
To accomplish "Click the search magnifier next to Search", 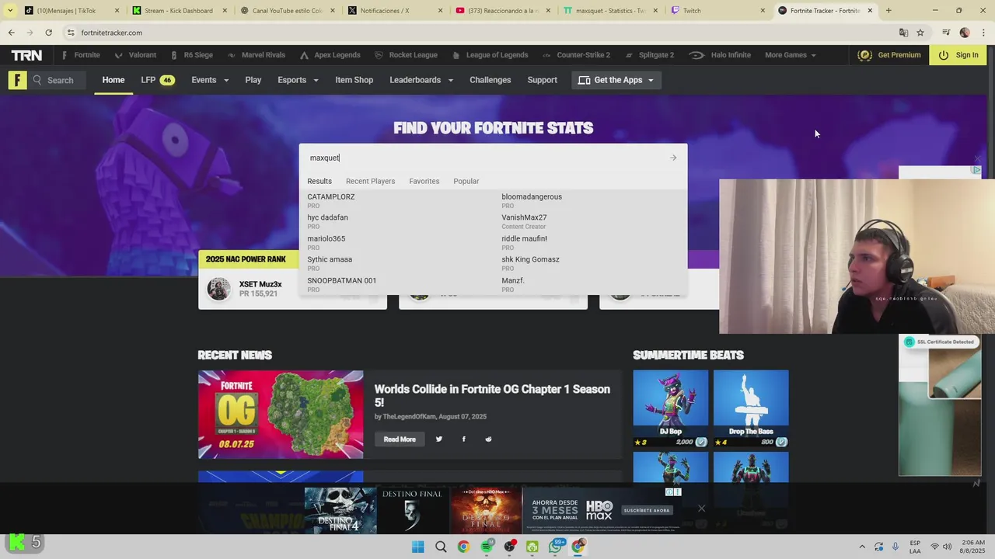I will coord(37,80).
